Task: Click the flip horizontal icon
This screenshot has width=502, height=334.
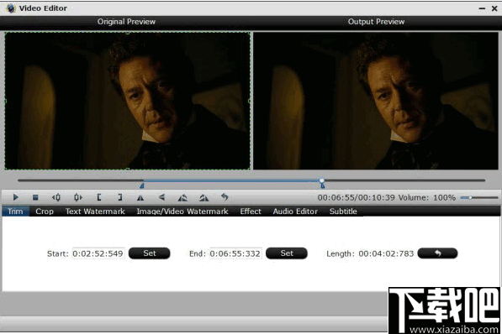Action: pos(140,197)
